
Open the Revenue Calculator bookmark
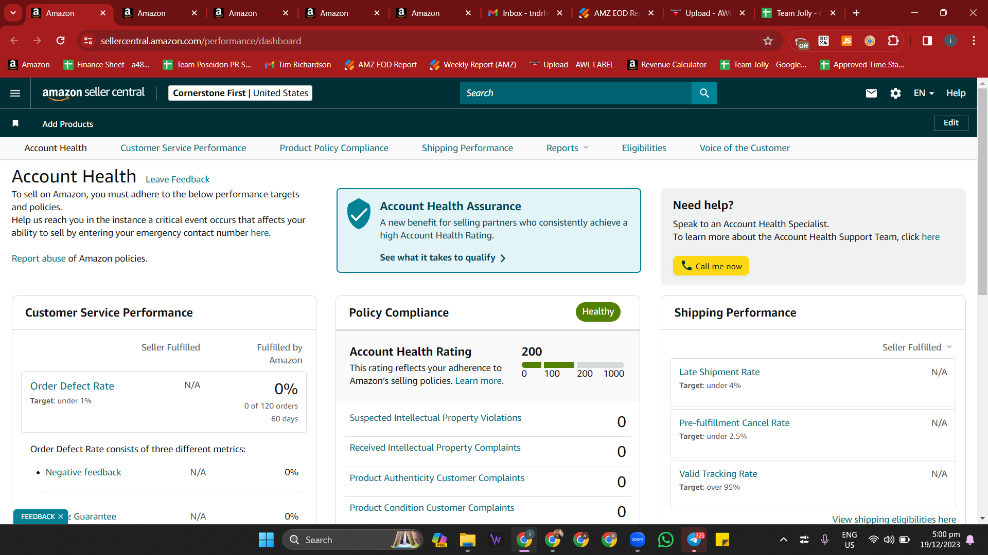667,65
